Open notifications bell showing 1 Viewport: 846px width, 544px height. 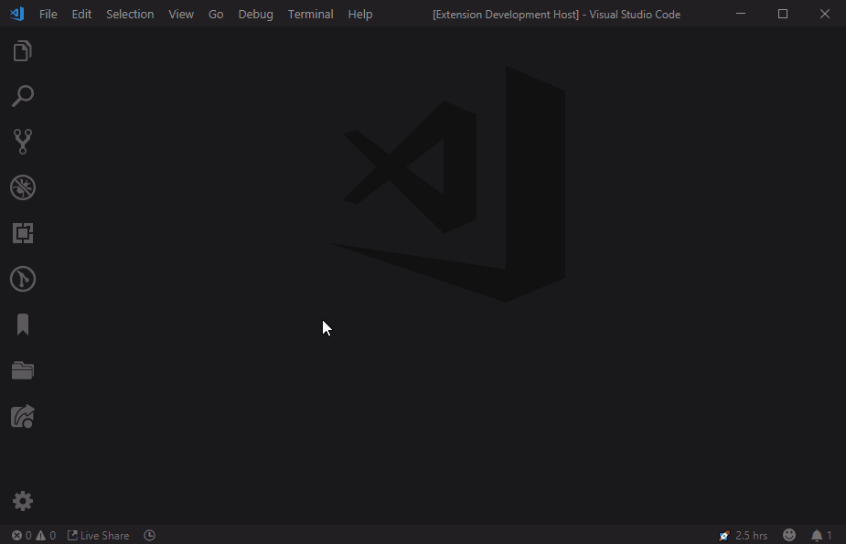pos(821,536)
